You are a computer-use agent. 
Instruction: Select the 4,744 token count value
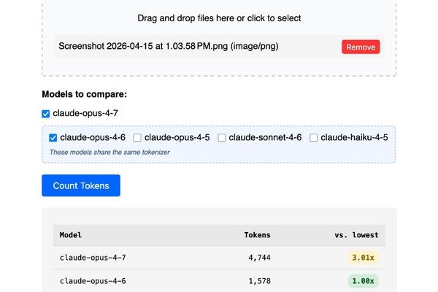pos(259,258)
